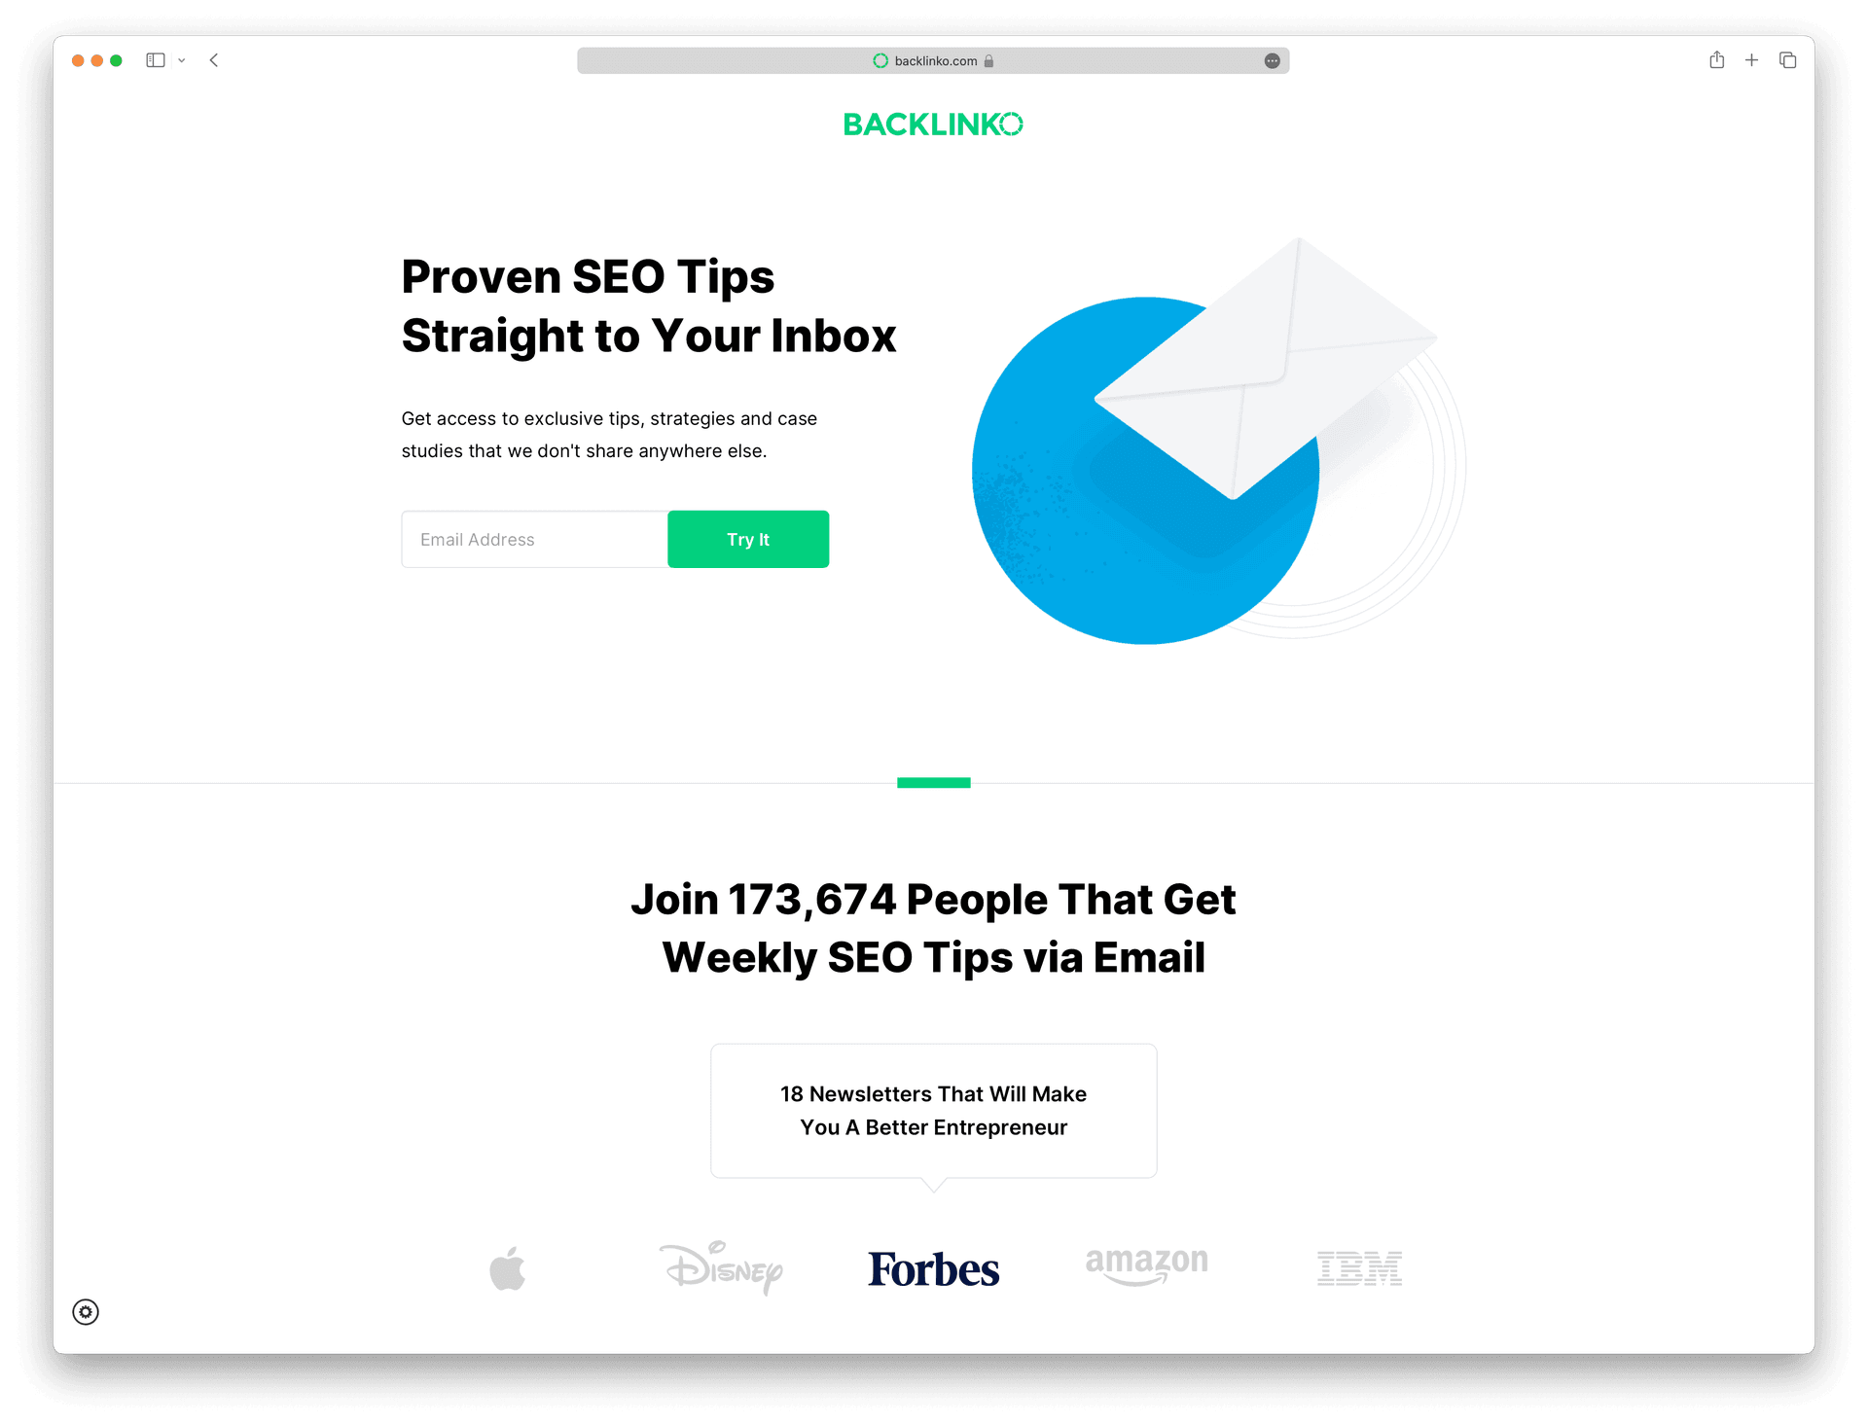
Task: Click the new tab icon in Safari toolbar
Action: point(1751,60)
